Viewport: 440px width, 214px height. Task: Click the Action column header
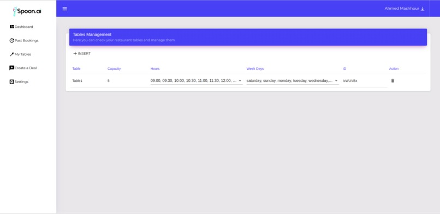click(x=394, y=69)
